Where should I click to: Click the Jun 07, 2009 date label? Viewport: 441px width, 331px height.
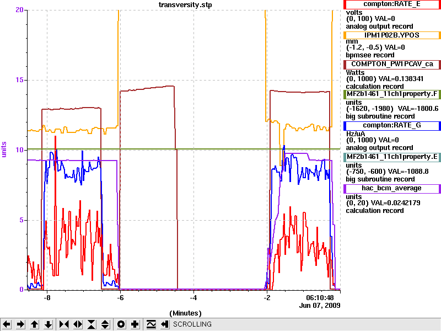(x=320, y=306)
